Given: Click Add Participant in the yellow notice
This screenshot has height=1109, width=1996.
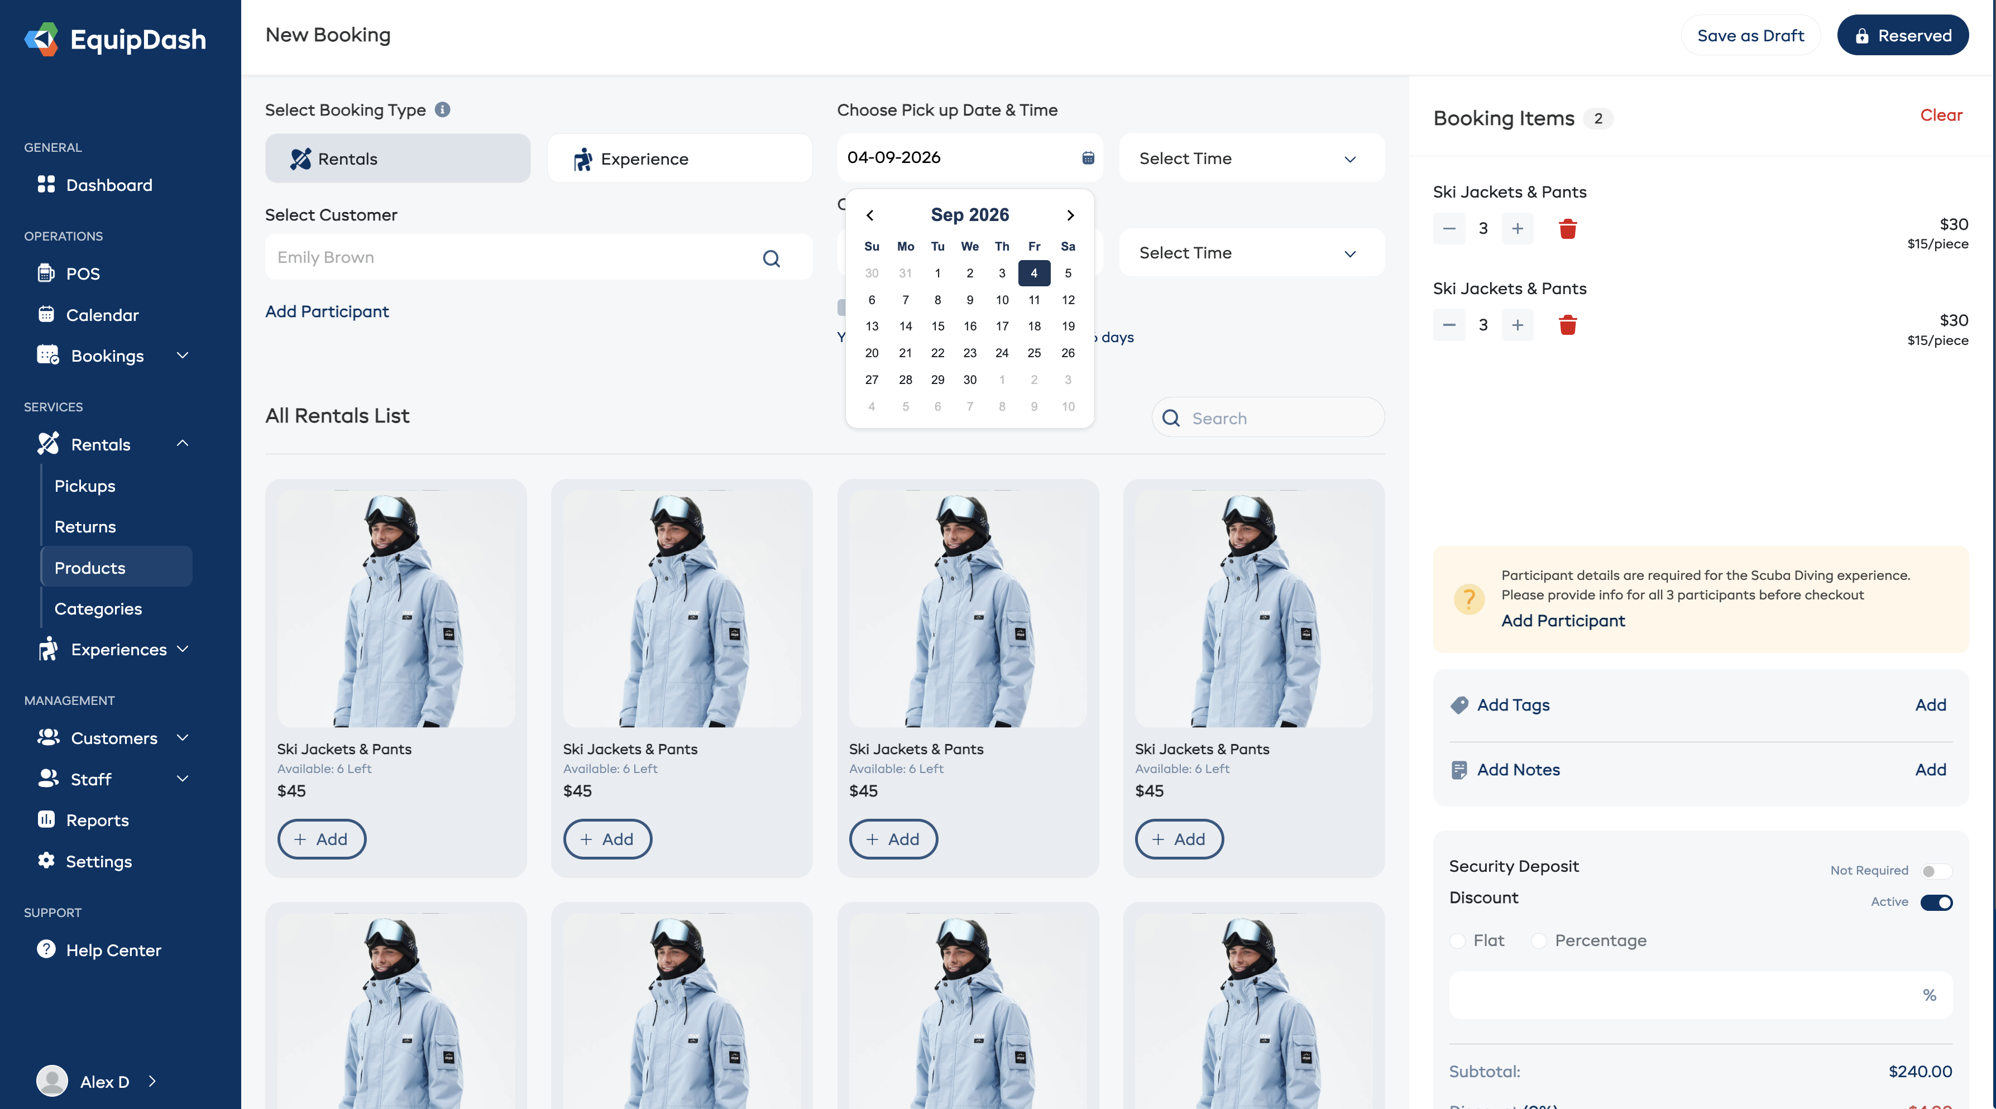Looking at the screenshot, I should (x=1563, y=621).
